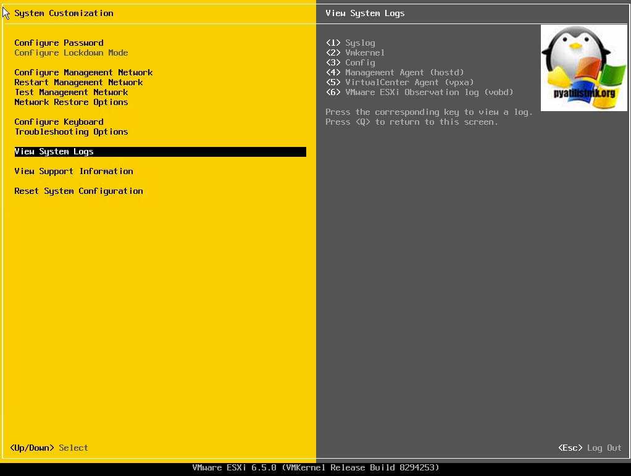Select Configure Lockdown Mode option
The height and width of the screenshot is (476, 631).
tap(71, 52)
